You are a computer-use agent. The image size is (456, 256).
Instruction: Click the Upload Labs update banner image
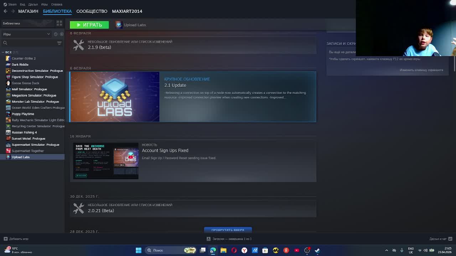pos(115,97)
